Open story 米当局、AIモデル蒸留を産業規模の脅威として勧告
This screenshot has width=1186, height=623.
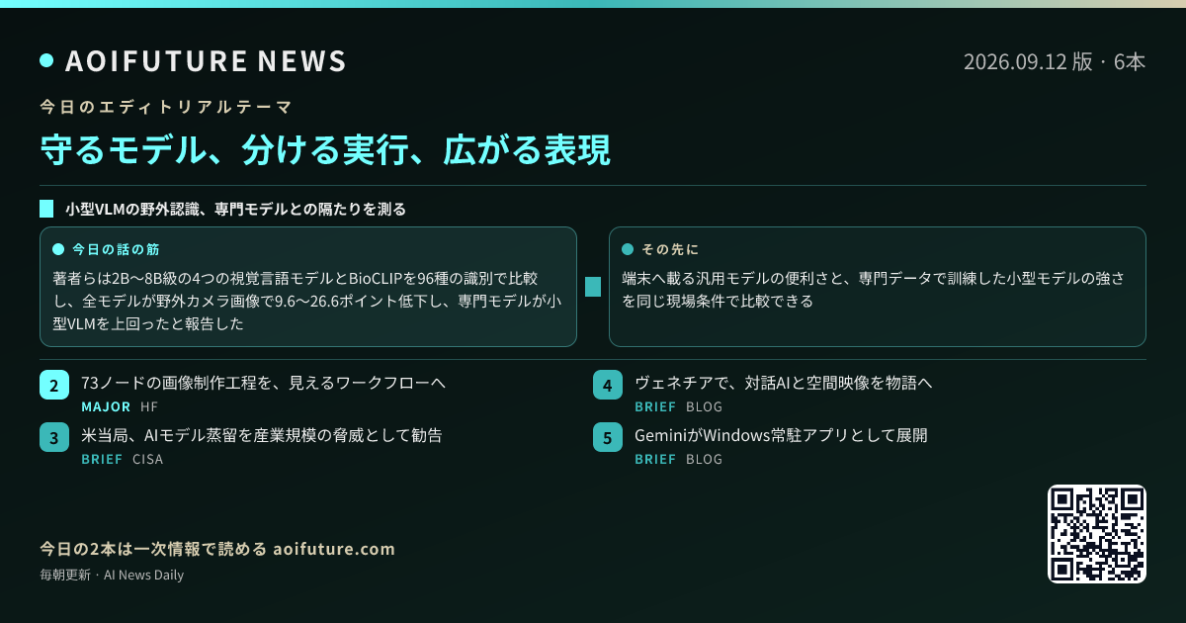tap(261, 435)
